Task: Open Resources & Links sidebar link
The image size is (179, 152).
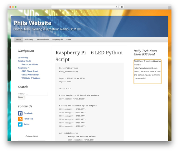Action: click(30, 64)
